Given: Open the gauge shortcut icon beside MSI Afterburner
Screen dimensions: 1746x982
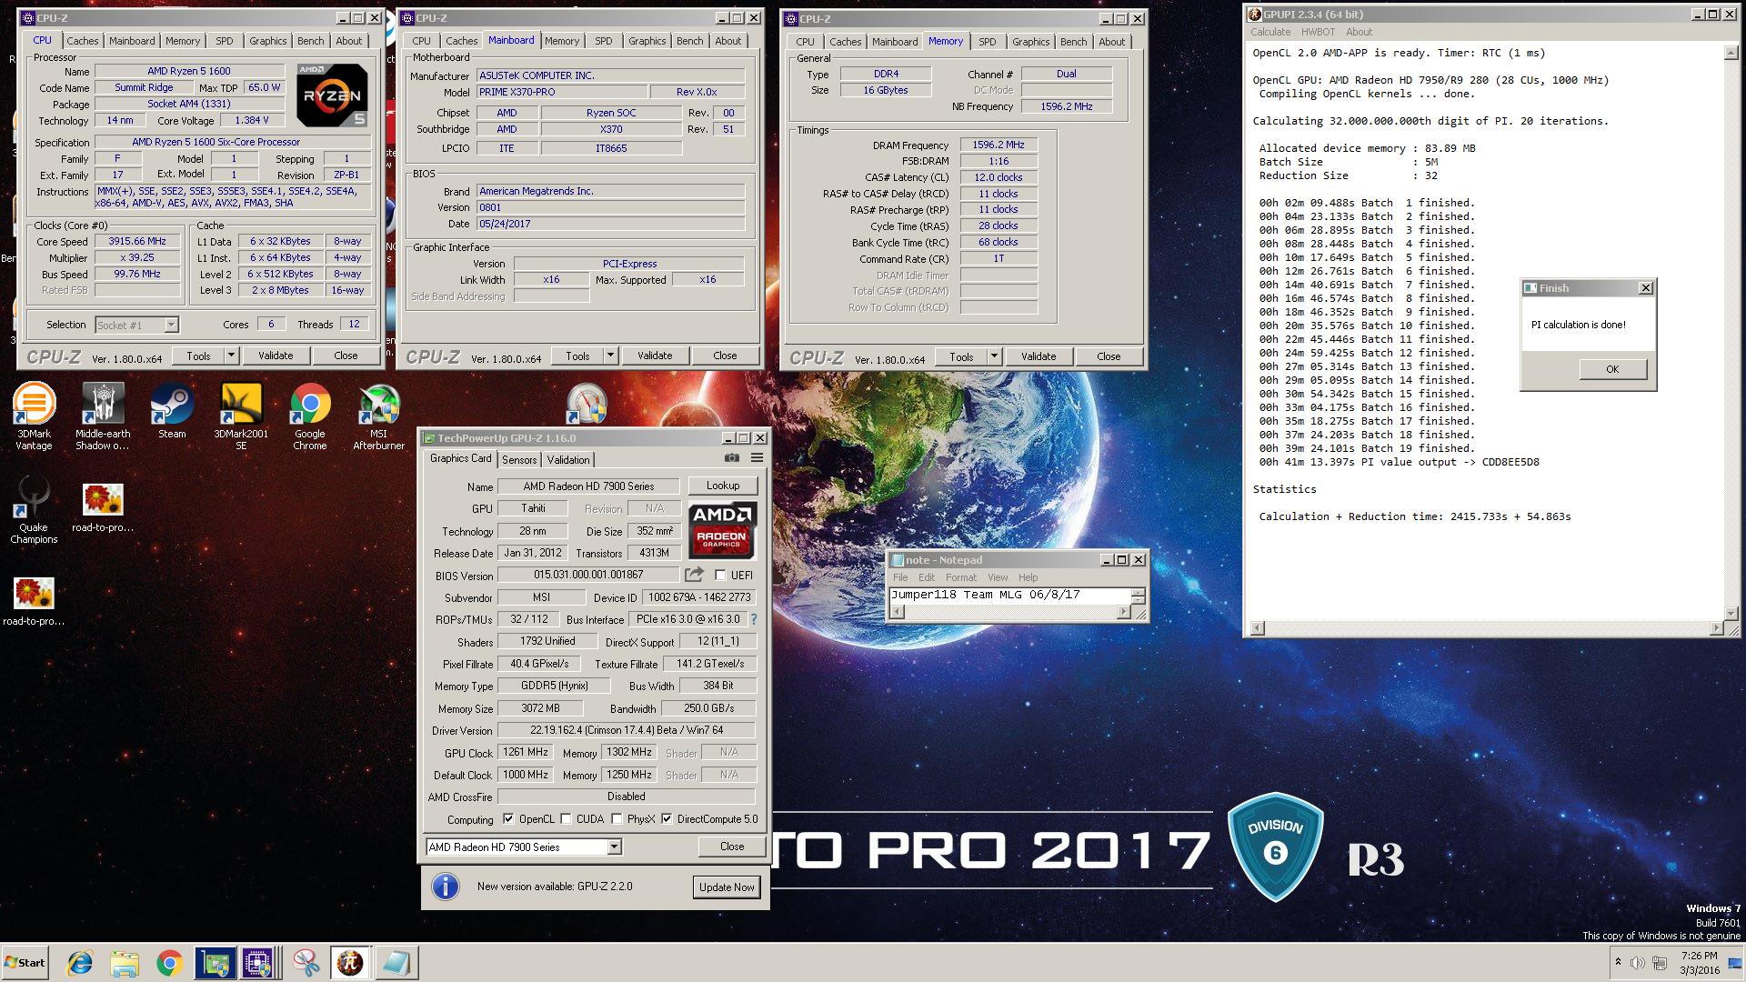Looking at the screenshot, I should 586,404.
